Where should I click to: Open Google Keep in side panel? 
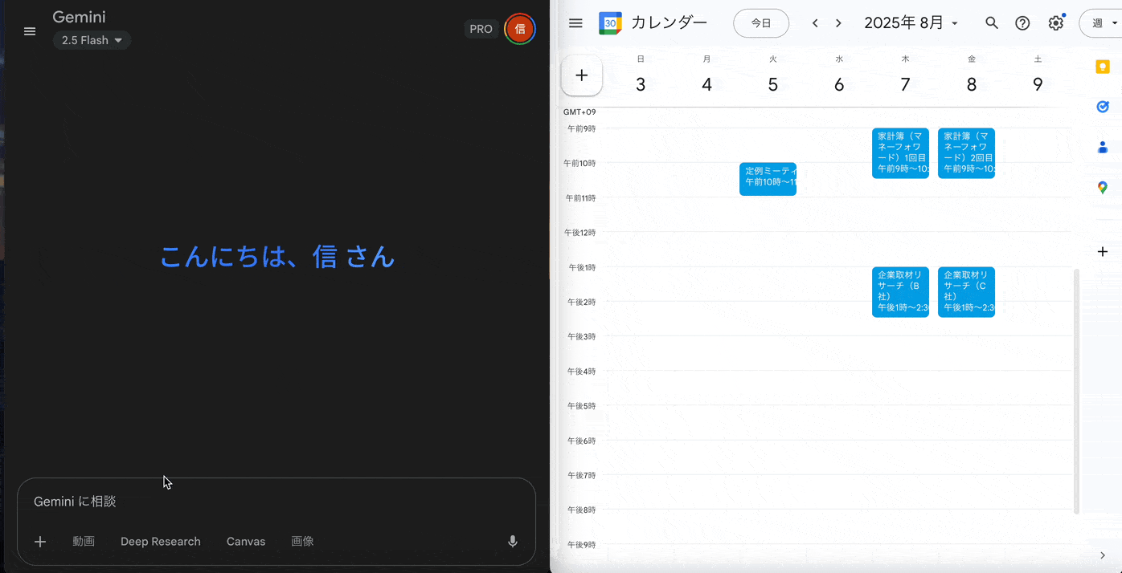1103,67
